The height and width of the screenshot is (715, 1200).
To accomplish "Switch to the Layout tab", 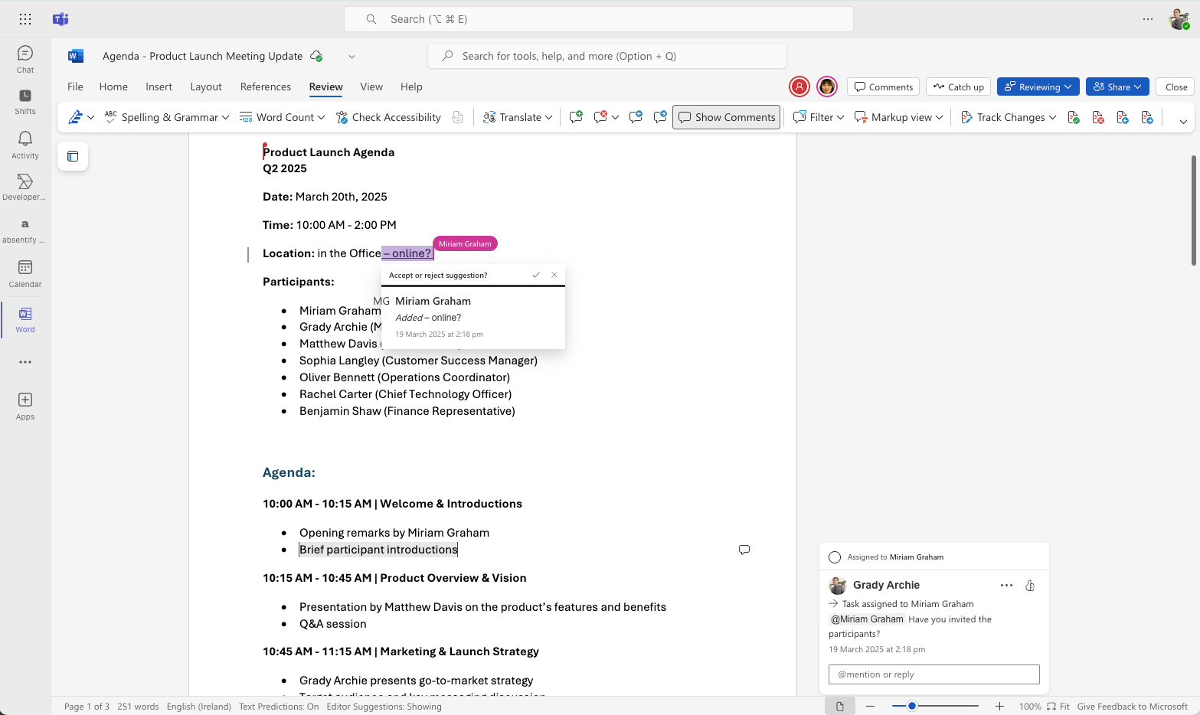I will 206,87.
